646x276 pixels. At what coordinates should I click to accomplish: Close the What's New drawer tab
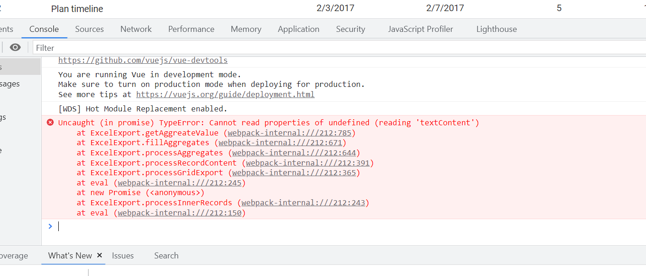click(x=99, y=255)
